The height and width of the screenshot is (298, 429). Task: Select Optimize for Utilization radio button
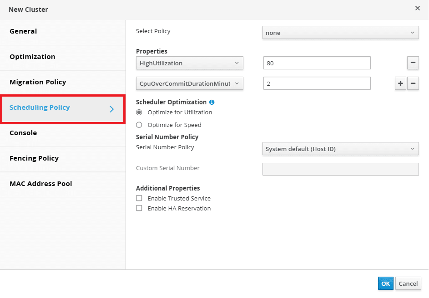pyautogui.click(x=139, y=112)
